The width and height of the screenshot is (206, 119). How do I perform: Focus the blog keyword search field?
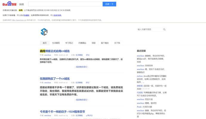[x=150, y=29]
